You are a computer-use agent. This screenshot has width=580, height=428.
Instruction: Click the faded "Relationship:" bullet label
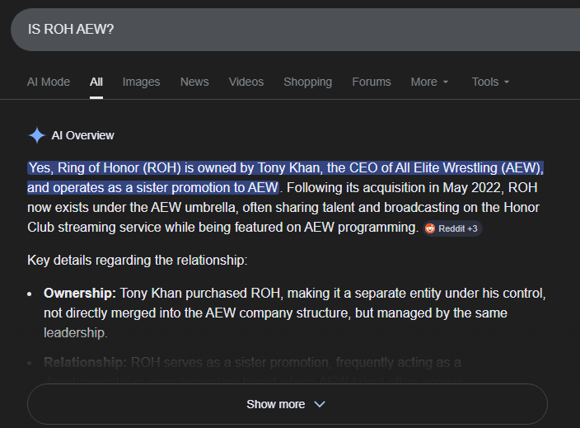click(x=85, y=362)
